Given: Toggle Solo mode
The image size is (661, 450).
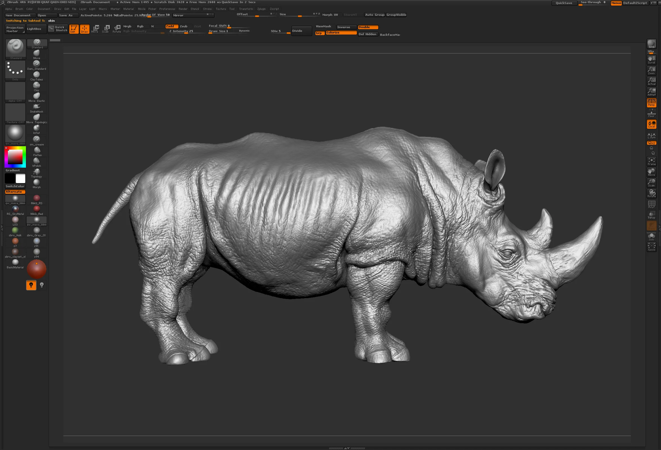Looking at the screenshot, I should (651, 237).
